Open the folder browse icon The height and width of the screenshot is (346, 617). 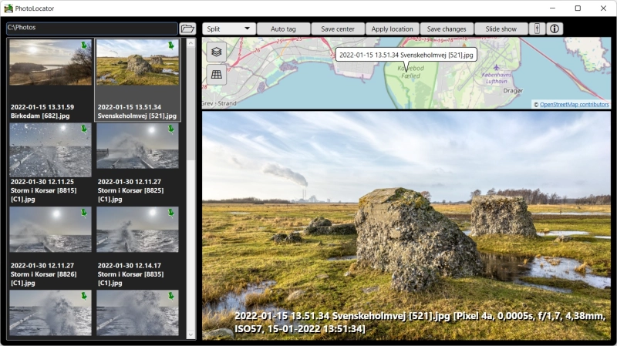(x=187, y=29)
